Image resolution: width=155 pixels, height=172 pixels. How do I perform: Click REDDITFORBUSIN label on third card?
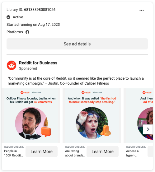(x=136, y=147)
